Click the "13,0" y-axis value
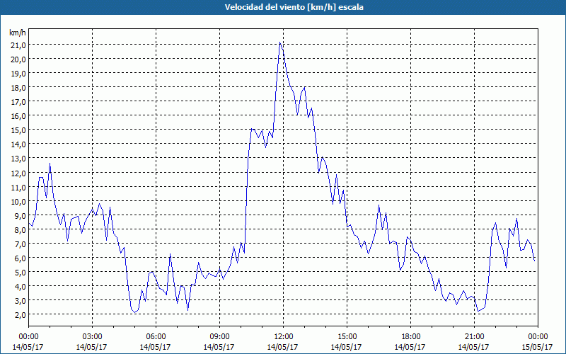Image resolution: width=566 pixels, height=354 pixels. (19, 159)
